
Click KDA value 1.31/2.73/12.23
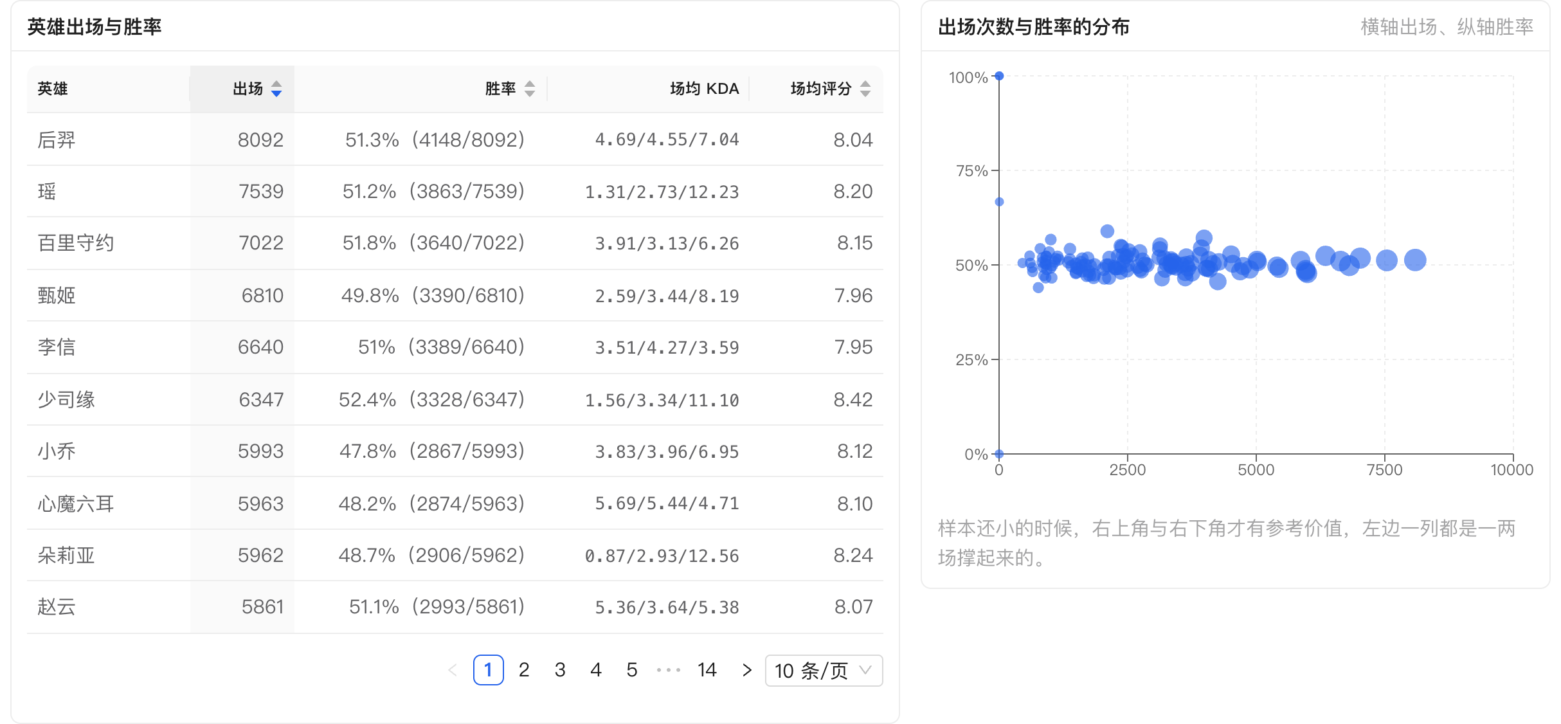[x=662, y=192]
